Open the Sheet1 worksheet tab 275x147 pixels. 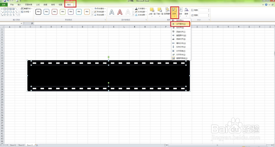(x=13, y=145)
